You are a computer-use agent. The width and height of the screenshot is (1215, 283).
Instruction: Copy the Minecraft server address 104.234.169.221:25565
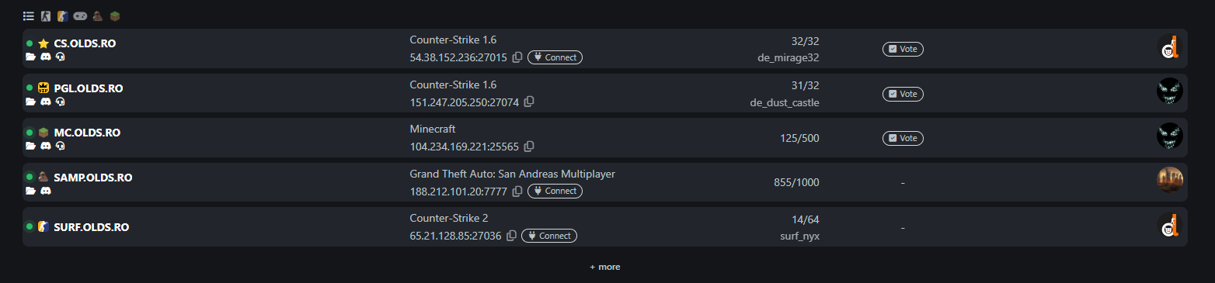529,147
